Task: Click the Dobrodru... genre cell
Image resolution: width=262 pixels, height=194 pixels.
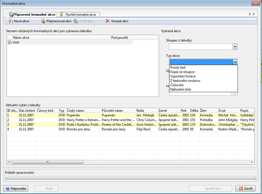Action: 208,125
